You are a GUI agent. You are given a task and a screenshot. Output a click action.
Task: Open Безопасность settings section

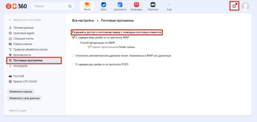22,55
